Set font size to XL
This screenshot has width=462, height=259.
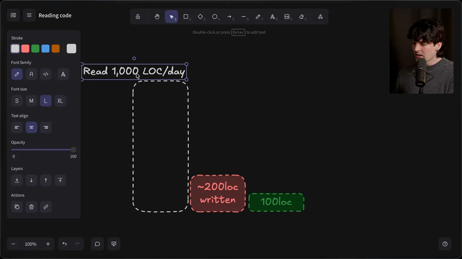tap(60, 101)
